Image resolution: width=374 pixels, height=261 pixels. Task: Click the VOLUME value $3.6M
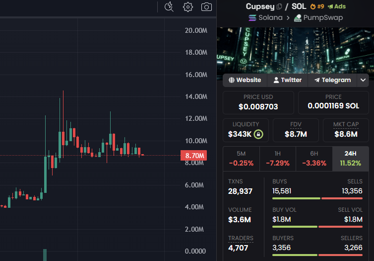(240, 219)
